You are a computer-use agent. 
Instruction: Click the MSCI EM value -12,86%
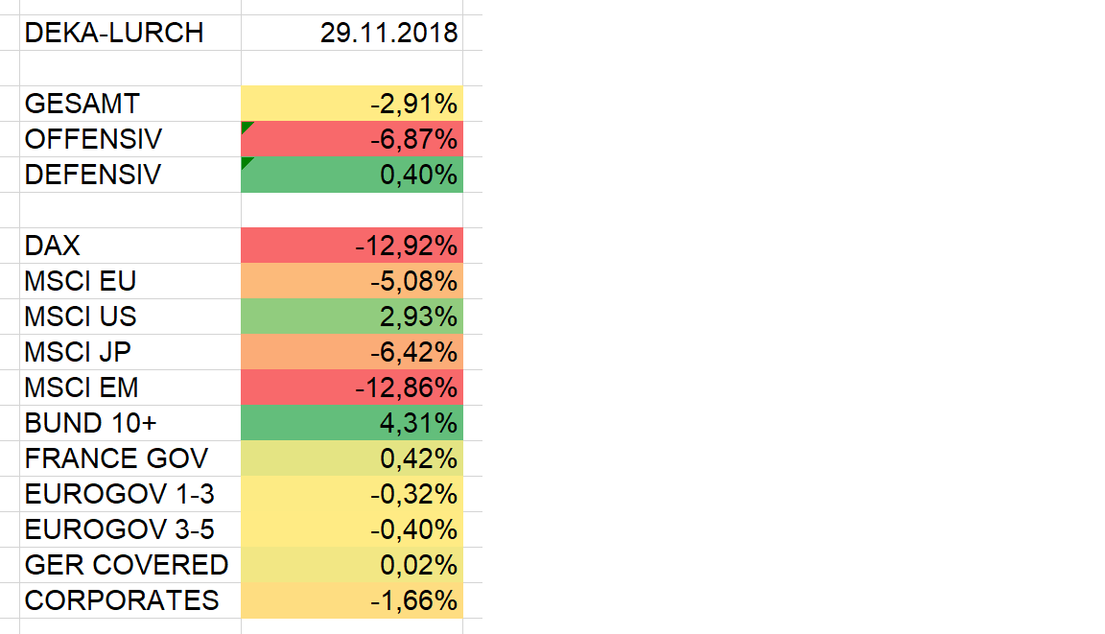[351, 387]
